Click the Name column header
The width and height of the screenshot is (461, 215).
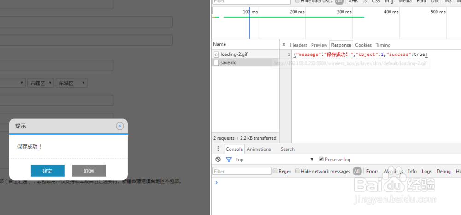pyautogui.click(x=245, y=44)
